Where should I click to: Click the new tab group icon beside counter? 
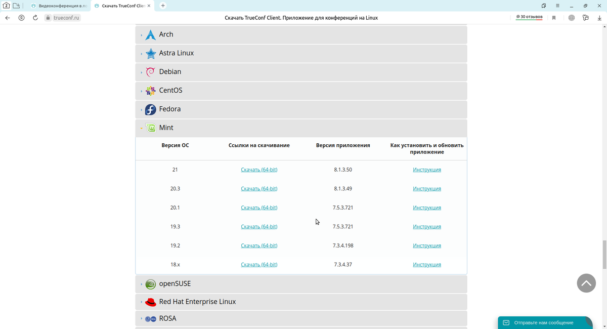click(17, 6)
